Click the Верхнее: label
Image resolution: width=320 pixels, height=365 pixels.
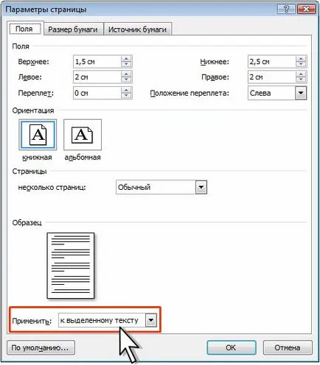coord(34,62)
